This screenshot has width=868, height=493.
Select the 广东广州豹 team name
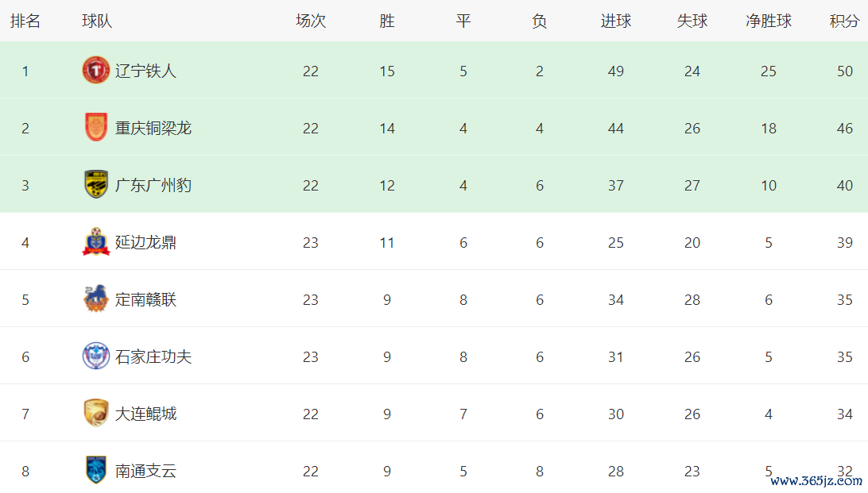point(153,185)
